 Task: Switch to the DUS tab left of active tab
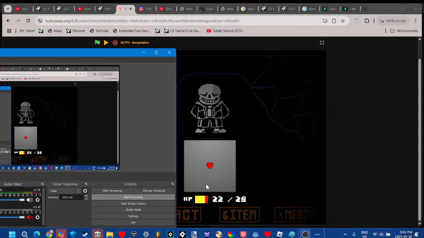[x=105, y=9]
